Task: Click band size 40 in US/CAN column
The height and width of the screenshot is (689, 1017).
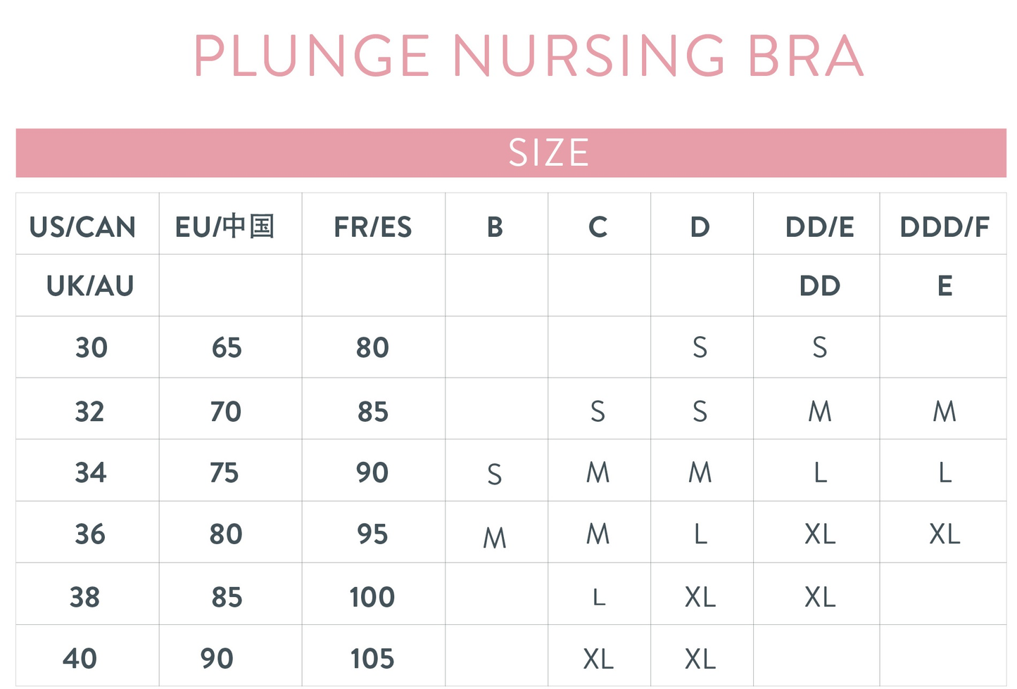Action: click(80, 659)
